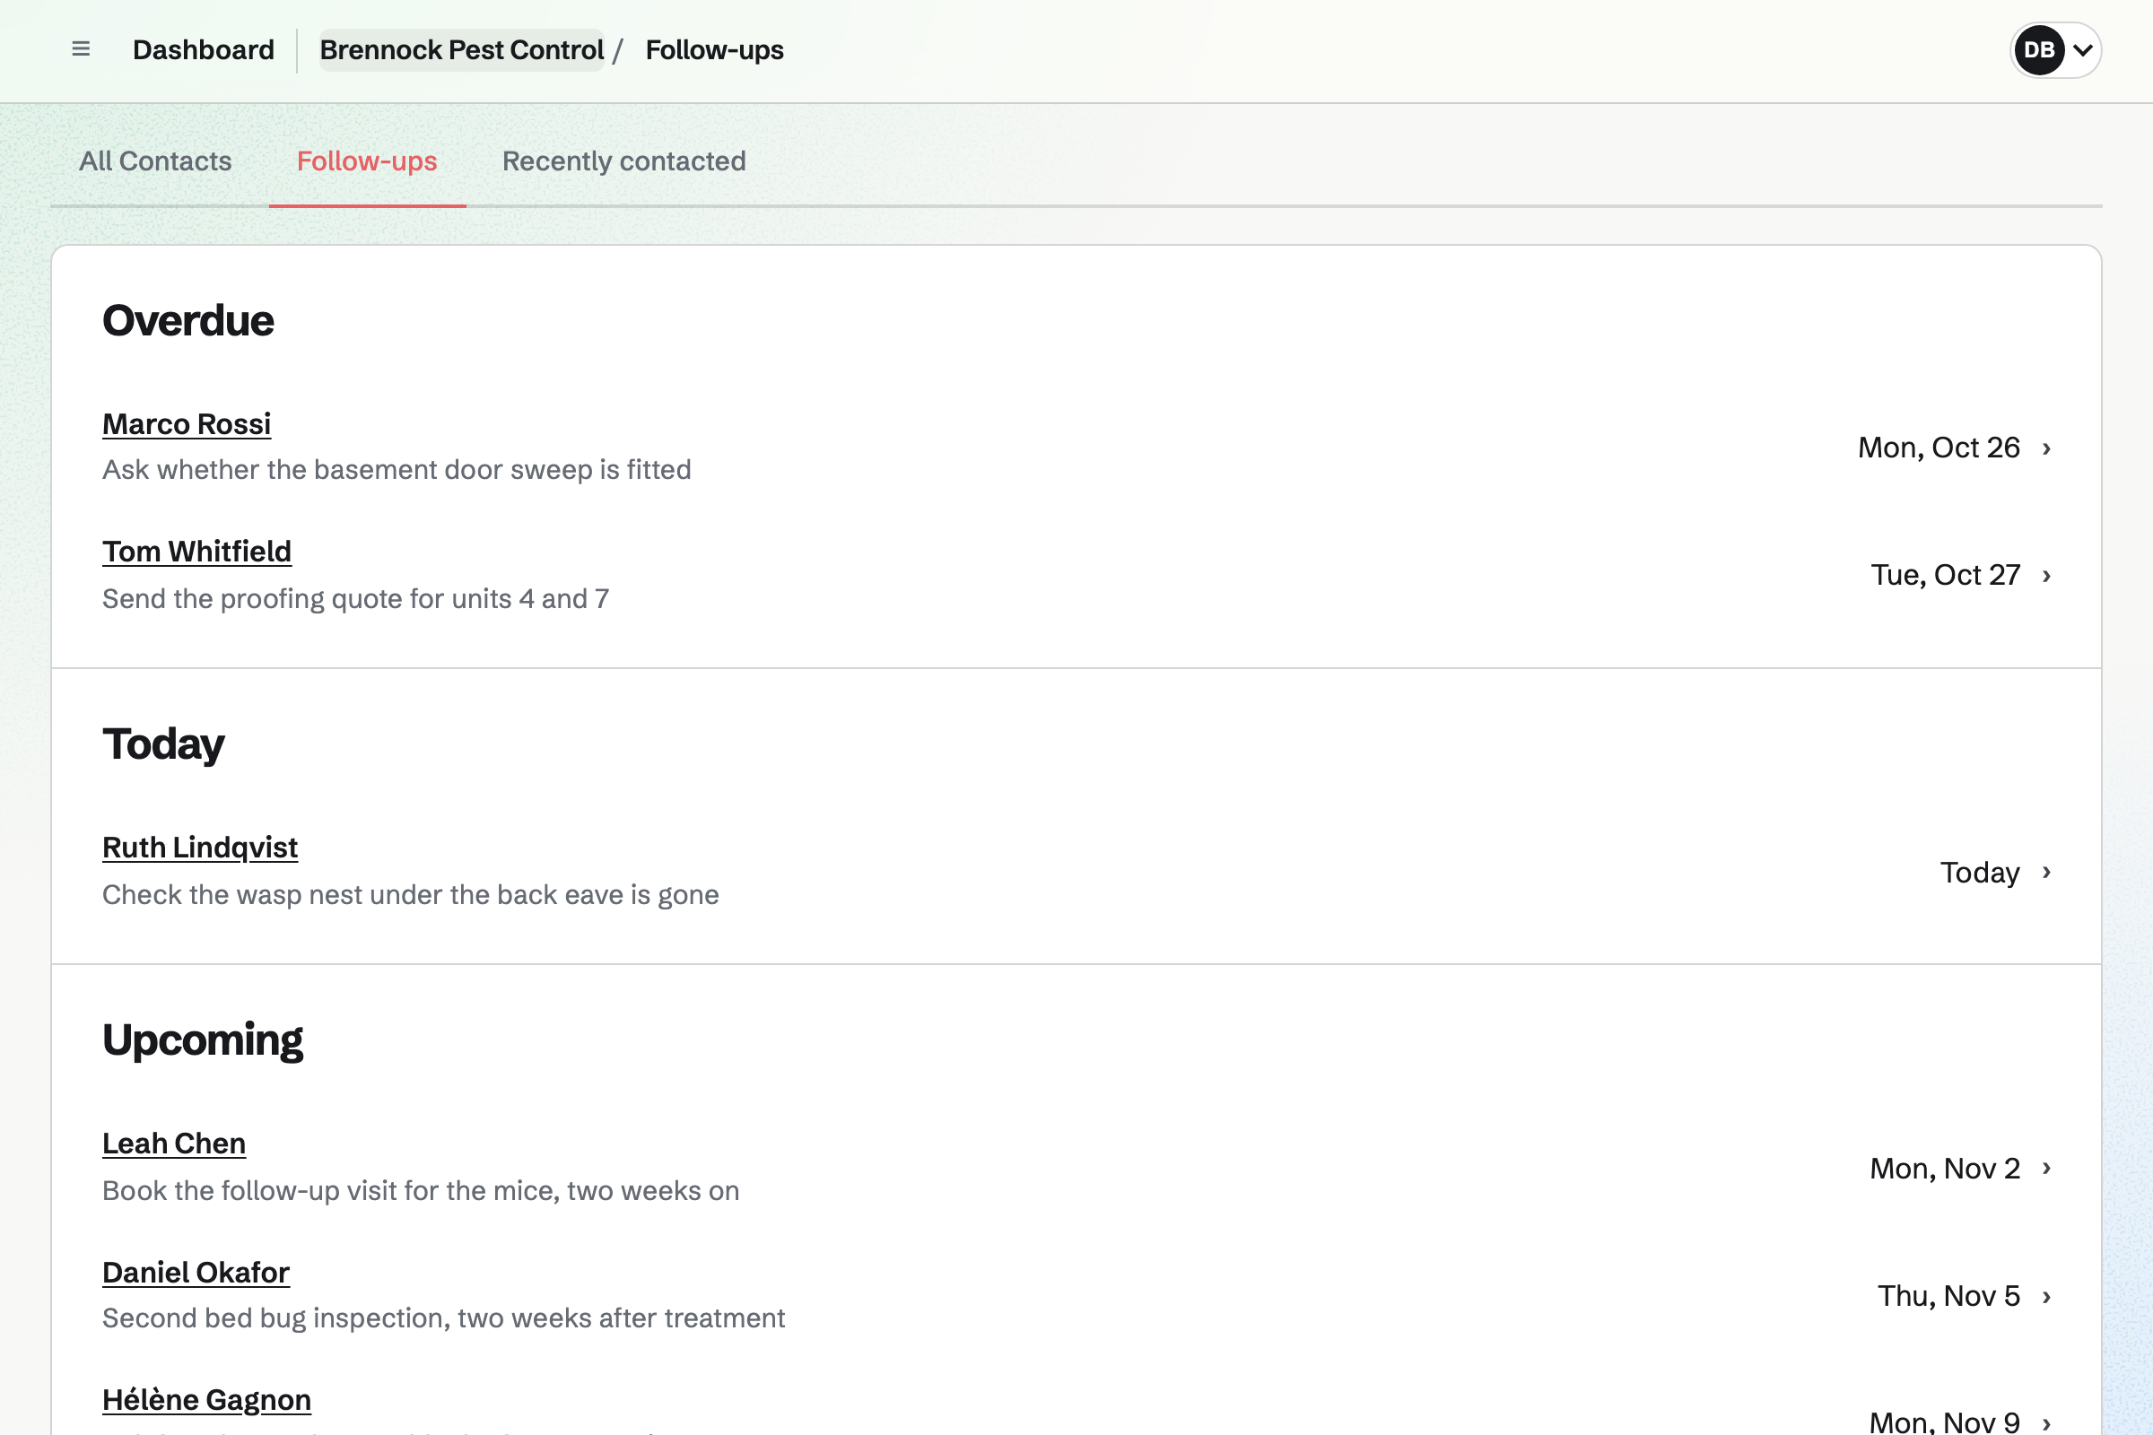
Task: Open the hamburger navigation menu
Action: click(x=81, y=49)
